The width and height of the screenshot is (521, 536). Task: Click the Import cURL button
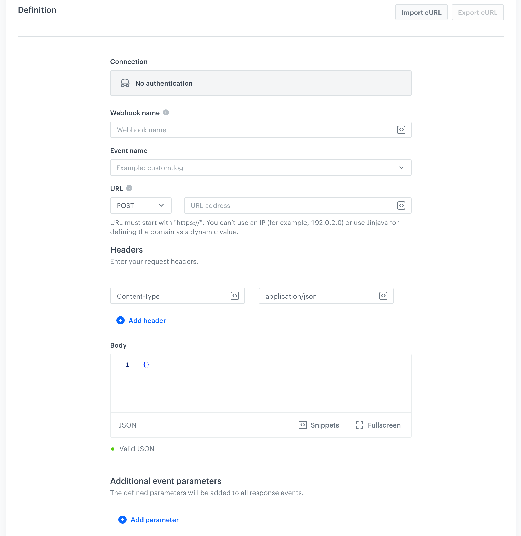[x=421, y=12]
